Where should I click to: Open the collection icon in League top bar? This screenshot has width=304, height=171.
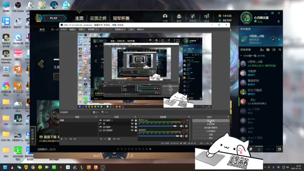(x=179, y=16)
